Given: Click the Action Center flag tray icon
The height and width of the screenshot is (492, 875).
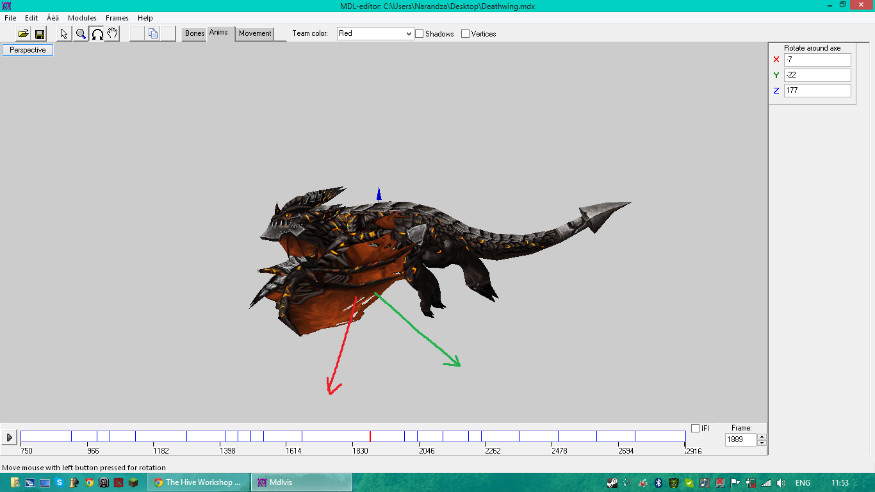Looking at the screenshot, I should click(x=735, y=483).
